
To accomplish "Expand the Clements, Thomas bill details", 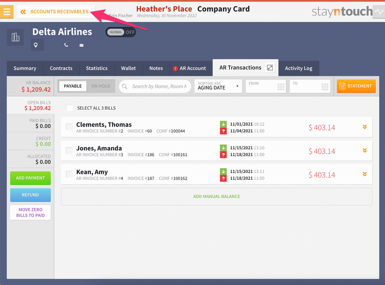I will click(x=365, y=127).
